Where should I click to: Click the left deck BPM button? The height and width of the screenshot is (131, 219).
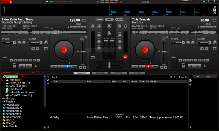83,20
